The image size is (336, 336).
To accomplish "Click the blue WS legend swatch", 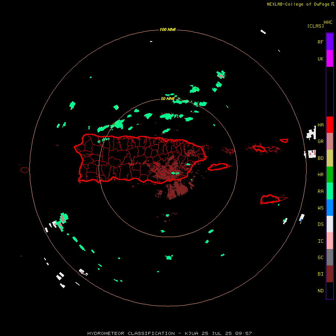I will 330,208.
